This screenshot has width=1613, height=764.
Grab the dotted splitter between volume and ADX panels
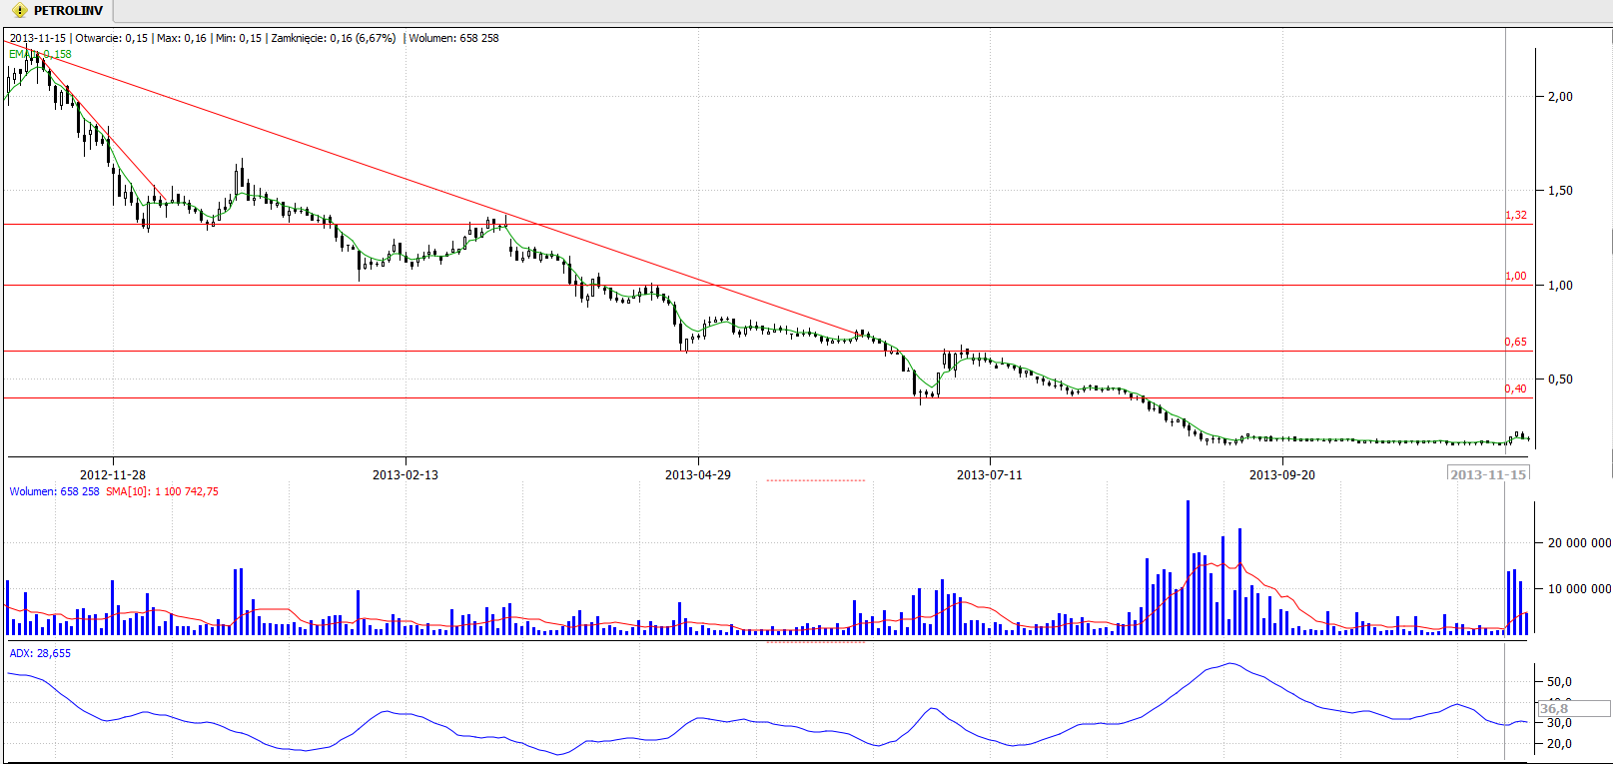(x=816, y=642)
